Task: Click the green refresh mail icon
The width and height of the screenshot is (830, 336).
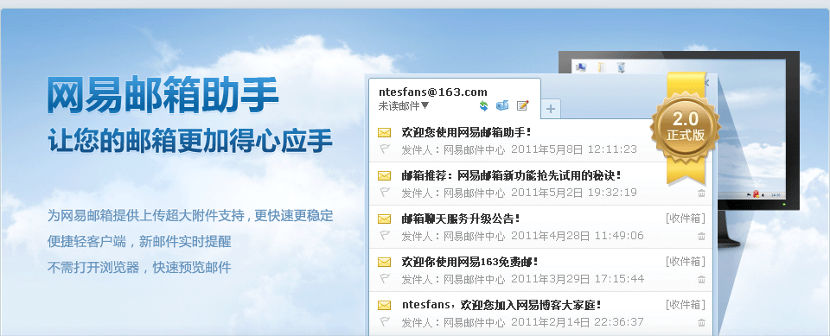Action: click(483, 106)
